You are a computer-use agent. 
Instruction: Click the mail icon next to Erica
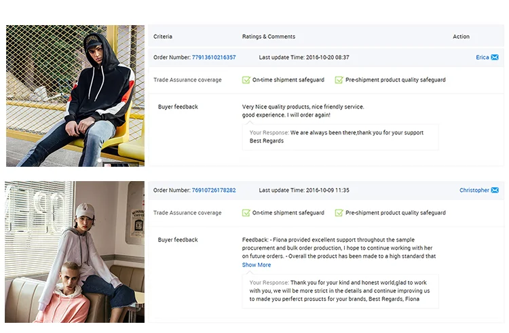495,58
